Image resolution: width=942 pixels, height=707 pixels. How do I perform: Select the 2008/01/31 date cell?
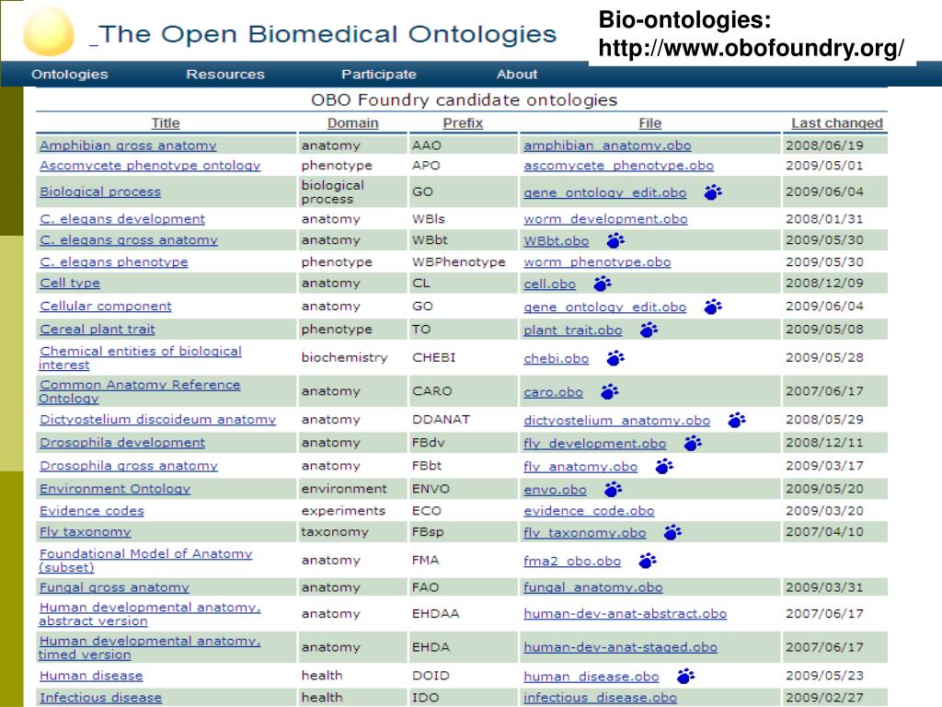(824, 219)
